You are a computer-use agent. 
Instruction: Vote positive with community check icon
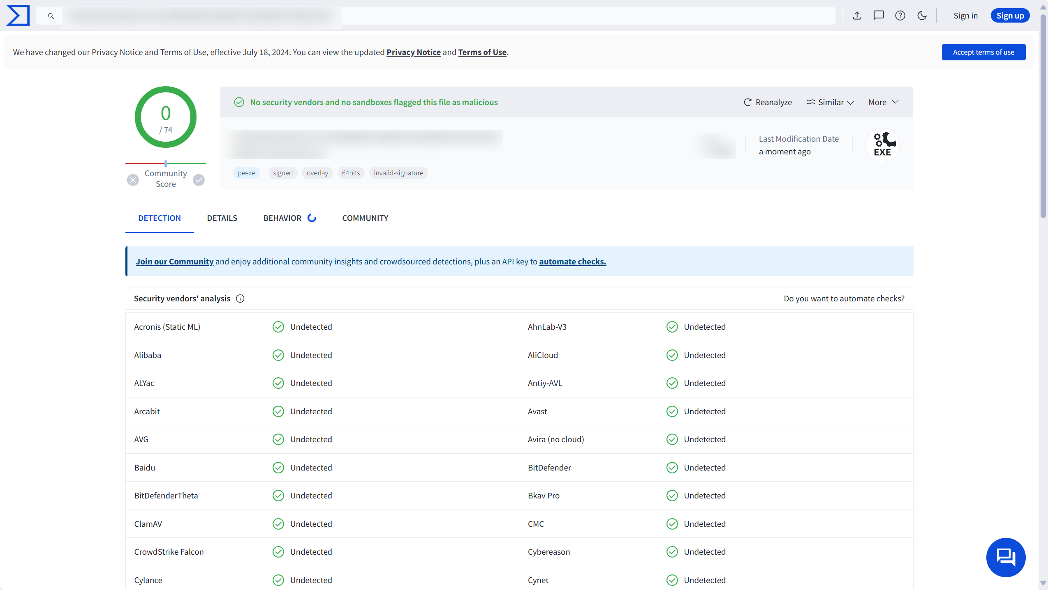click(199, 180)
